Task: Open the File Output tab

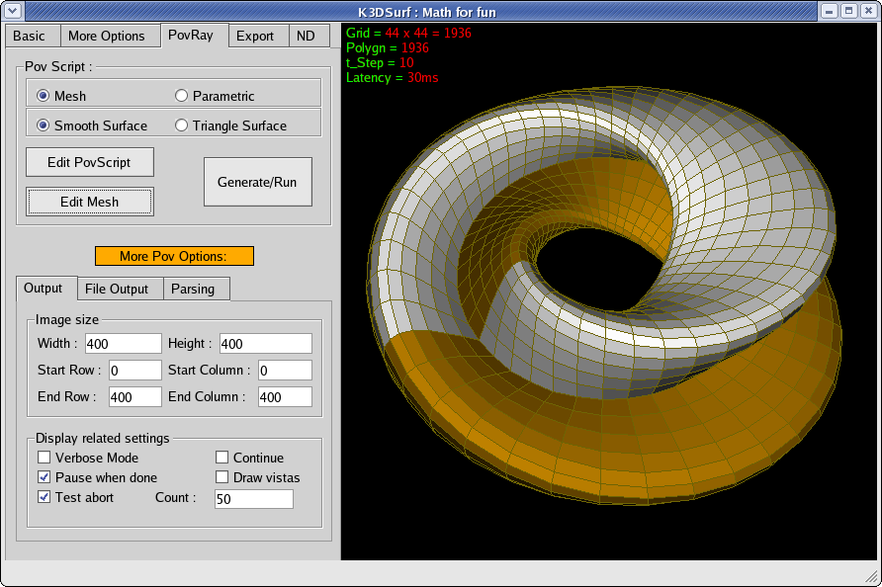Action: click(x=117, y=289)
